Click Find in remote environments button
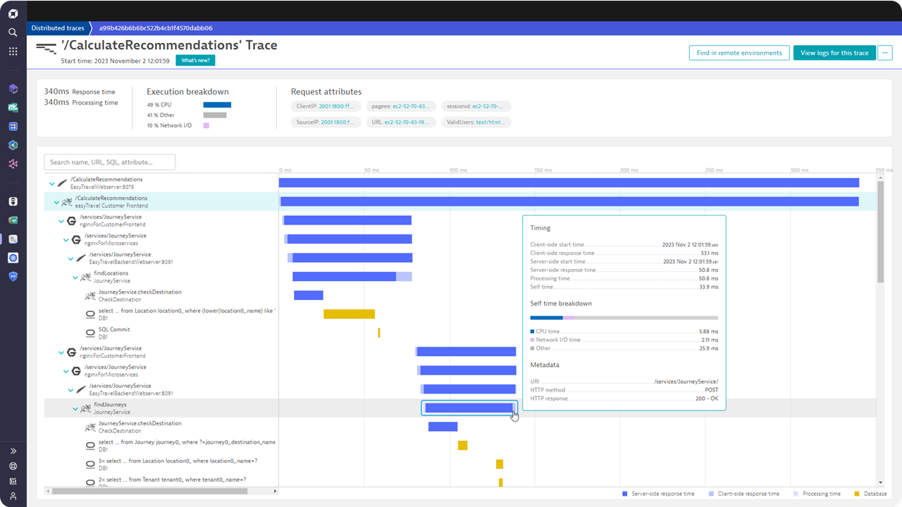Viewport: 902px width, 507px height. [739, 53]
